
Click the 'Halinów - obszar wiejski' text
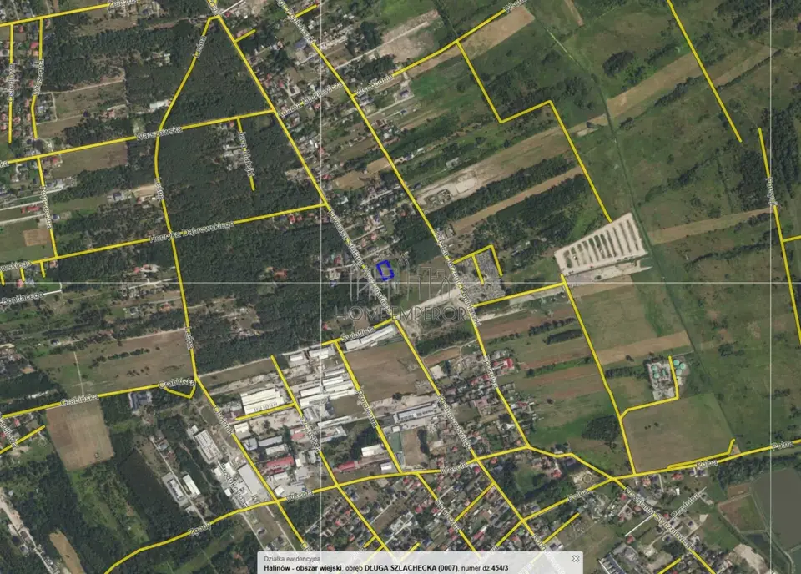click(x=303, y=568)
